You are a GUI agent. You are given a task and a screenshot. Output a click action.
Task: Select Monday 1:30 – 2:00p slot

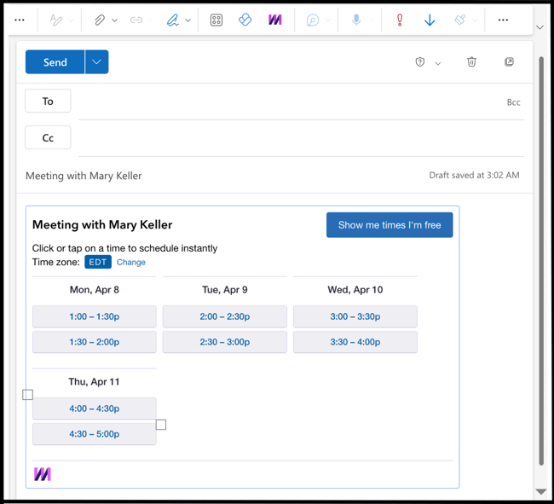point(95,342)
